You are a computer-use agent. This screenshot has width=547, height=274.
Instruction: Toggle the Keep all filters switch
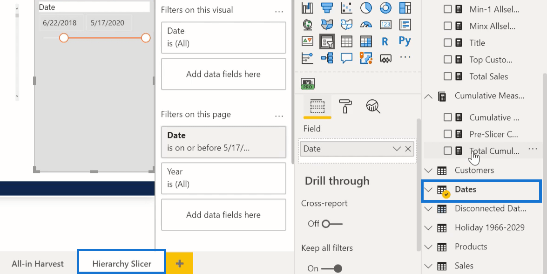(x=331, y=268)
